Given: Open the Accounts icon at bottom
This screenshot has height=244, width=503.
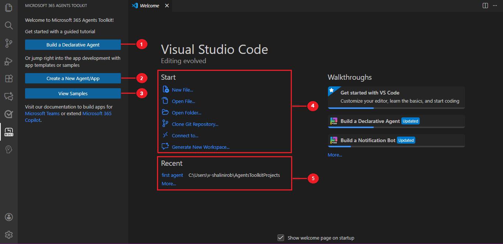Looking at the screenshot, I should point(9,217).
